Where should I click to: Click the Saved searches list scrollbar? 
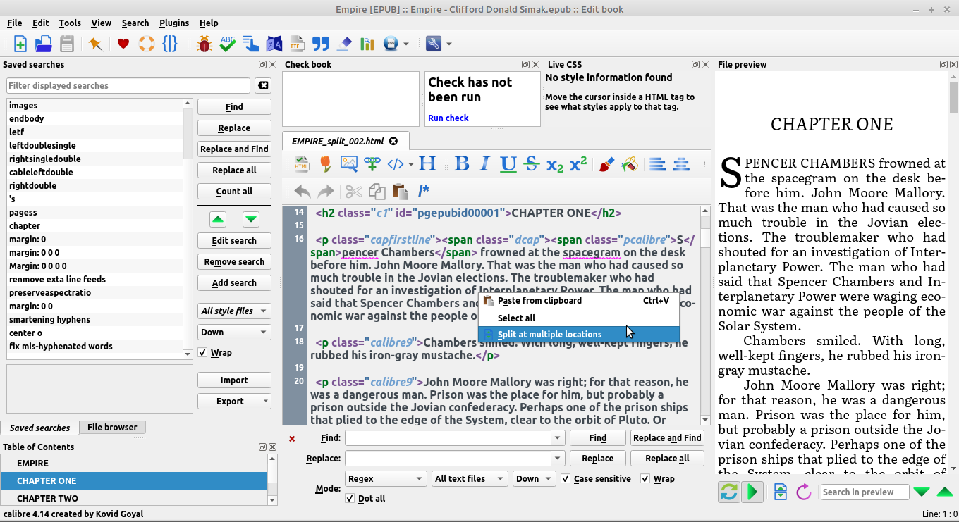point(188,229)
